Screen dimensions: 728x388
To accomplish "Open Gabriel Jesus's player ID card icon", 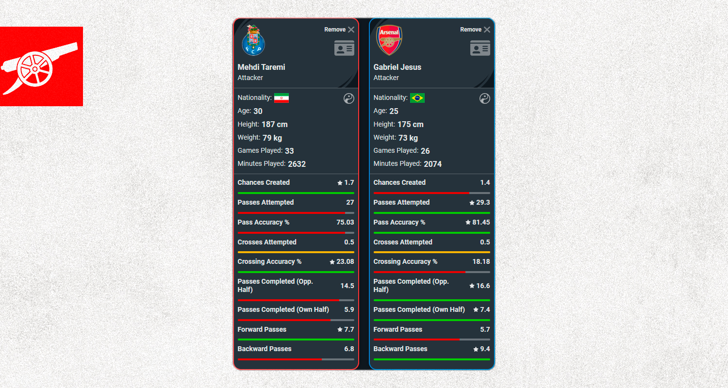I will point(480,48).
